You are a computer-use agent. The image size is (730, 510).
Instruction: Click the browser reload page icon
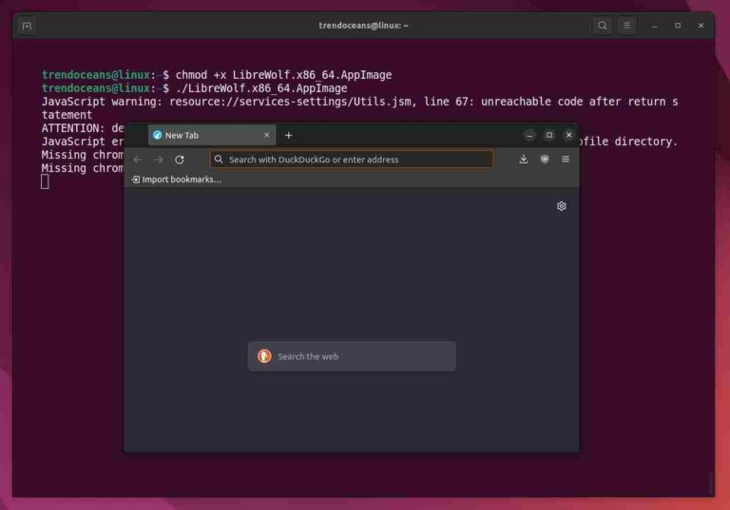click(x=180, y=160)
